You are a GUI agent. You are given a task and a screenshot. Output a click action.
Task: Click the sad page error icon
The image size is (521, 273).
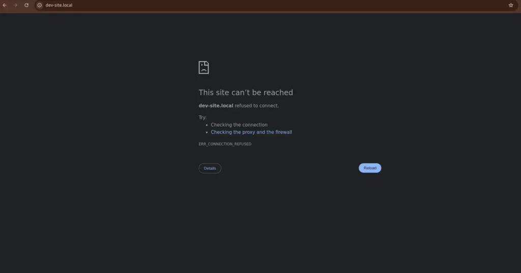click(x=204, y=68)
